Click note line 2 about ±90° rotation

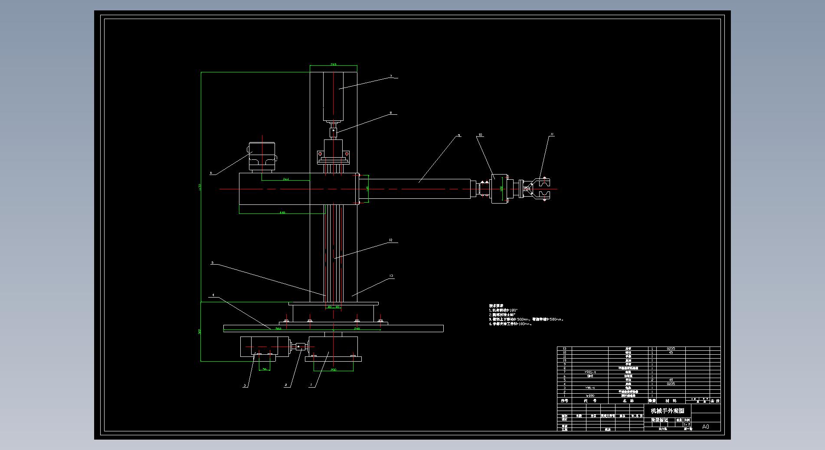502,315
